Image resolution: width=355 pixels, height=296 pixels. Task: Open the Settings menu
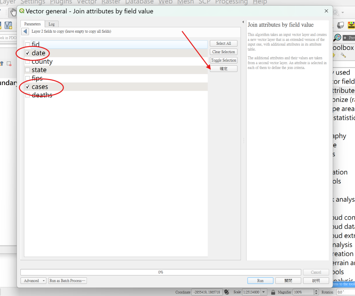coord(33,2)
